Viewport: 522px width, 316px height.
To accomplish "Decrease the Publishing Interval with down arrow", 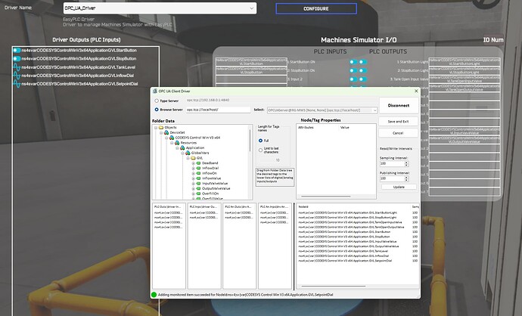I will pyautogui.click(x=406, y=180).
